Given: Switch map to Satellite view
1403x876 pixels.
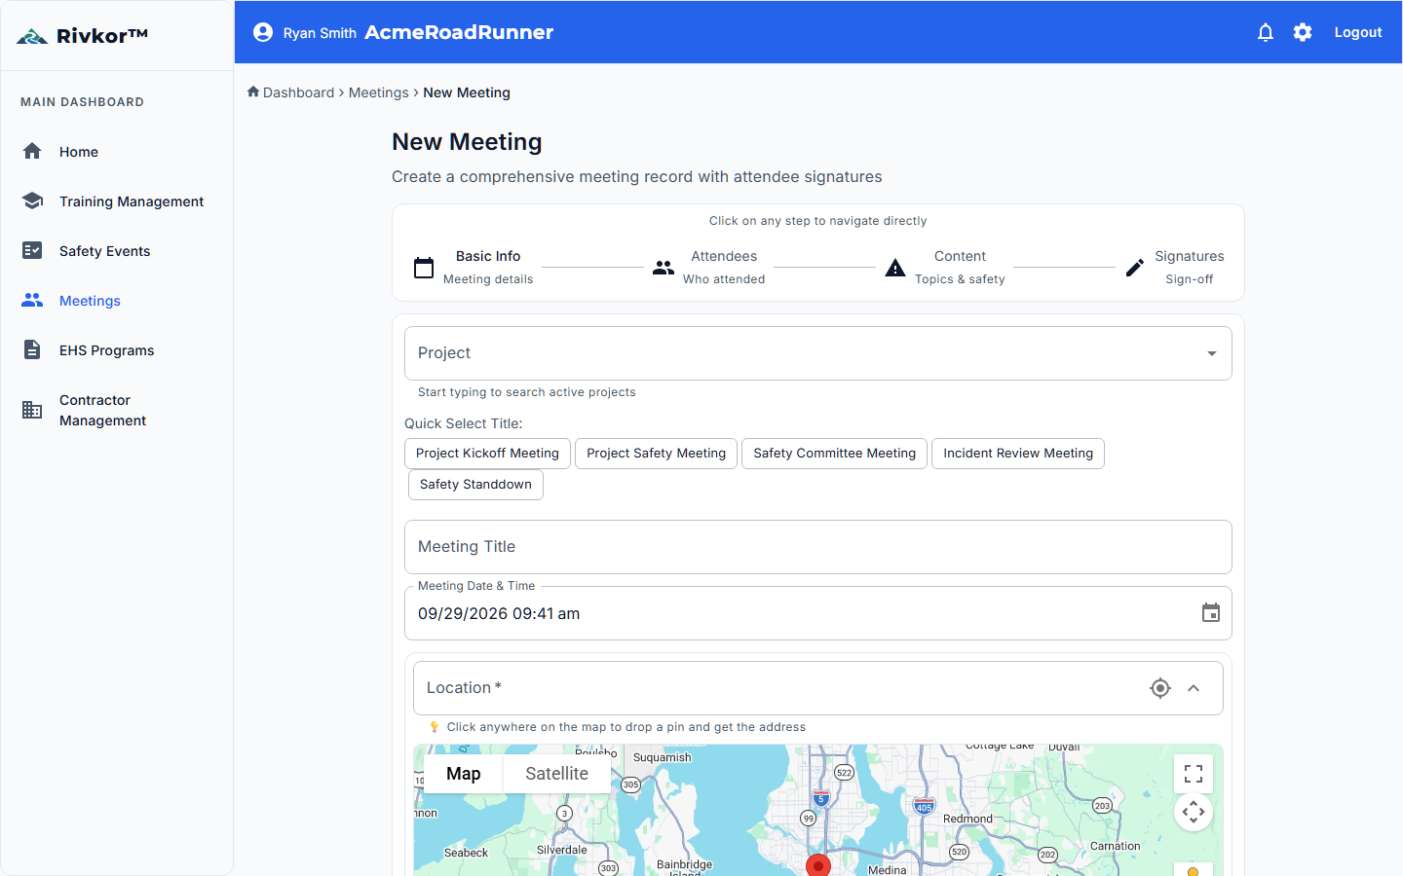Looking at the screenshot, I should coord(557,774).
